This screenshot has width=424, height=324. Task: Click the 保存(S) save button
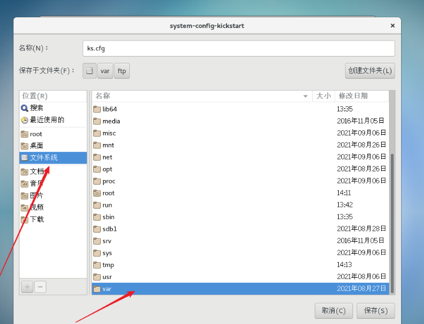point(375,311)
